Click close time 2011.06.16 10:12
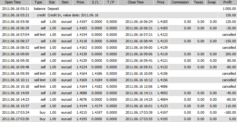This screenshot has height=122, width=237. [139, 80]
